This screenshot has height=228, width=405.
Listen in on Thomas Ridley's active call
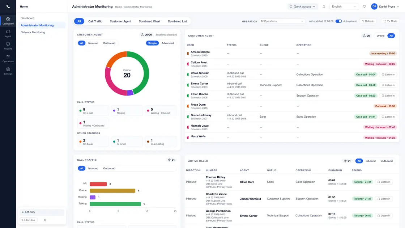pos(384,182)
